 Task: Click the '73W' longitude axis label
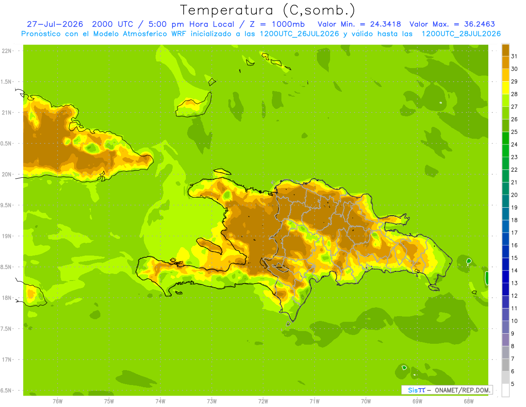point(212,400)
